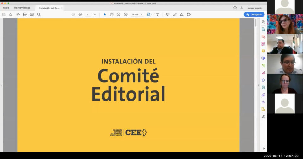Click the print icon in toolbar

tap(25, 14)
